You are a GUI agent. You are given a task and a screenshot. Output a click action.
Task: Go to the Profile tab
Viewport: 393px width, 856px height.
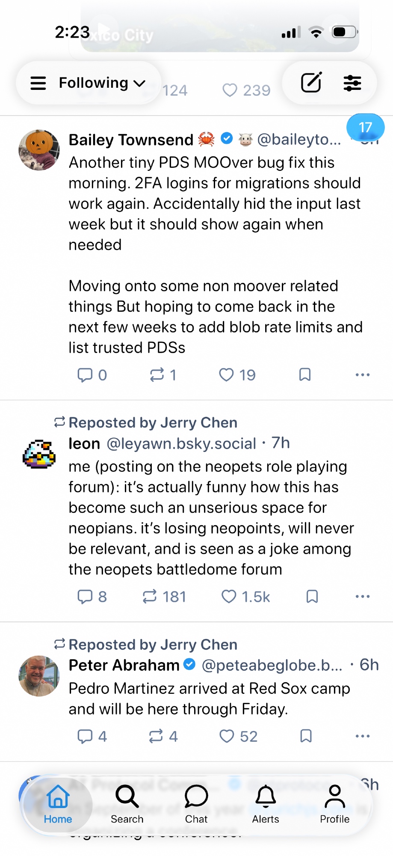coord(335,804)
